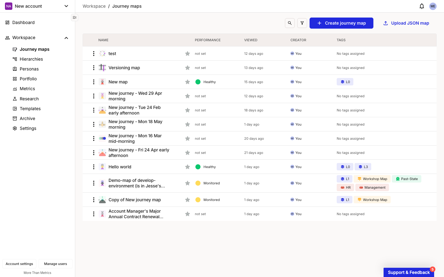Click Upload JSON map
444x277 pixels.
[406, 23]
